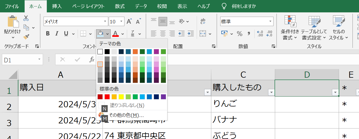This screenshot has height=139, width=359.
Task: Open the font name メイリオ dropdown
Action: click(105, 22)
